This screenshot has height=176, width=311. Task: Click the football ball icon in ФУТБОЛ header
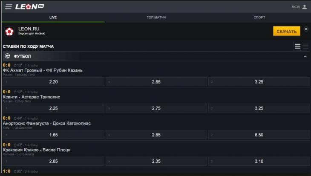[x=7, y=56]
